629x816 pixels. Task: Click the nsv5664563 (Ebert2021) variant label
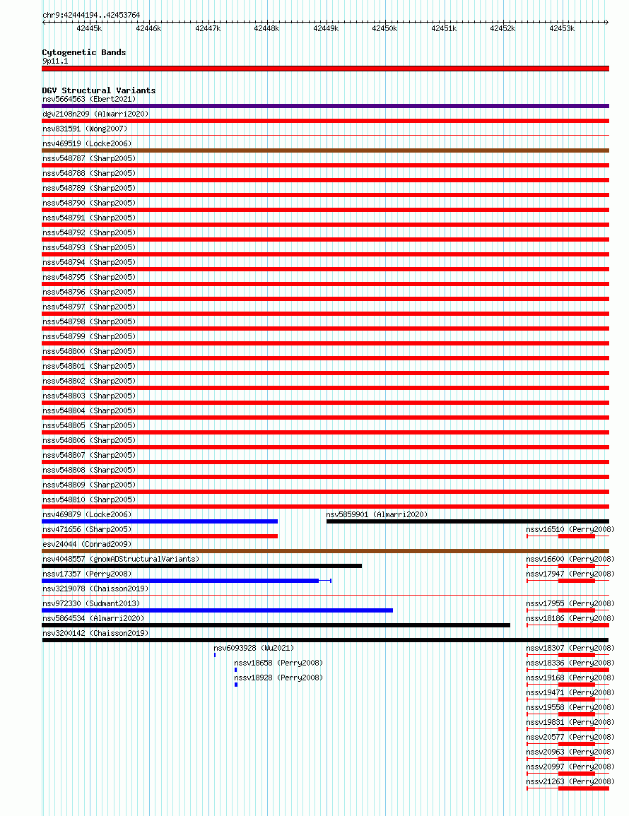point(89,99)
